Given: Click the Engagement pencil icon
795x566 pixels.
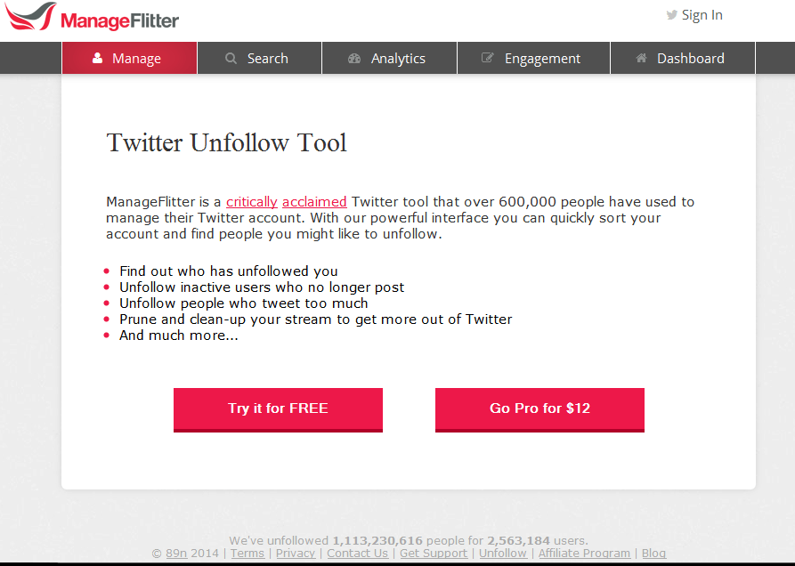Looking at the screenshot, I should click(488, 59).
